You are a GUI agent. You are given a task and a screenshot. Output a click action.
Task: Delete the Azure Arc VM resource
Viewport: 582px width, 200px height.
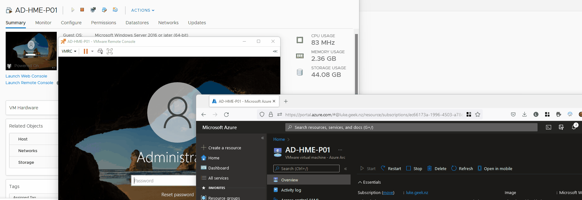(x=437, y=169)
